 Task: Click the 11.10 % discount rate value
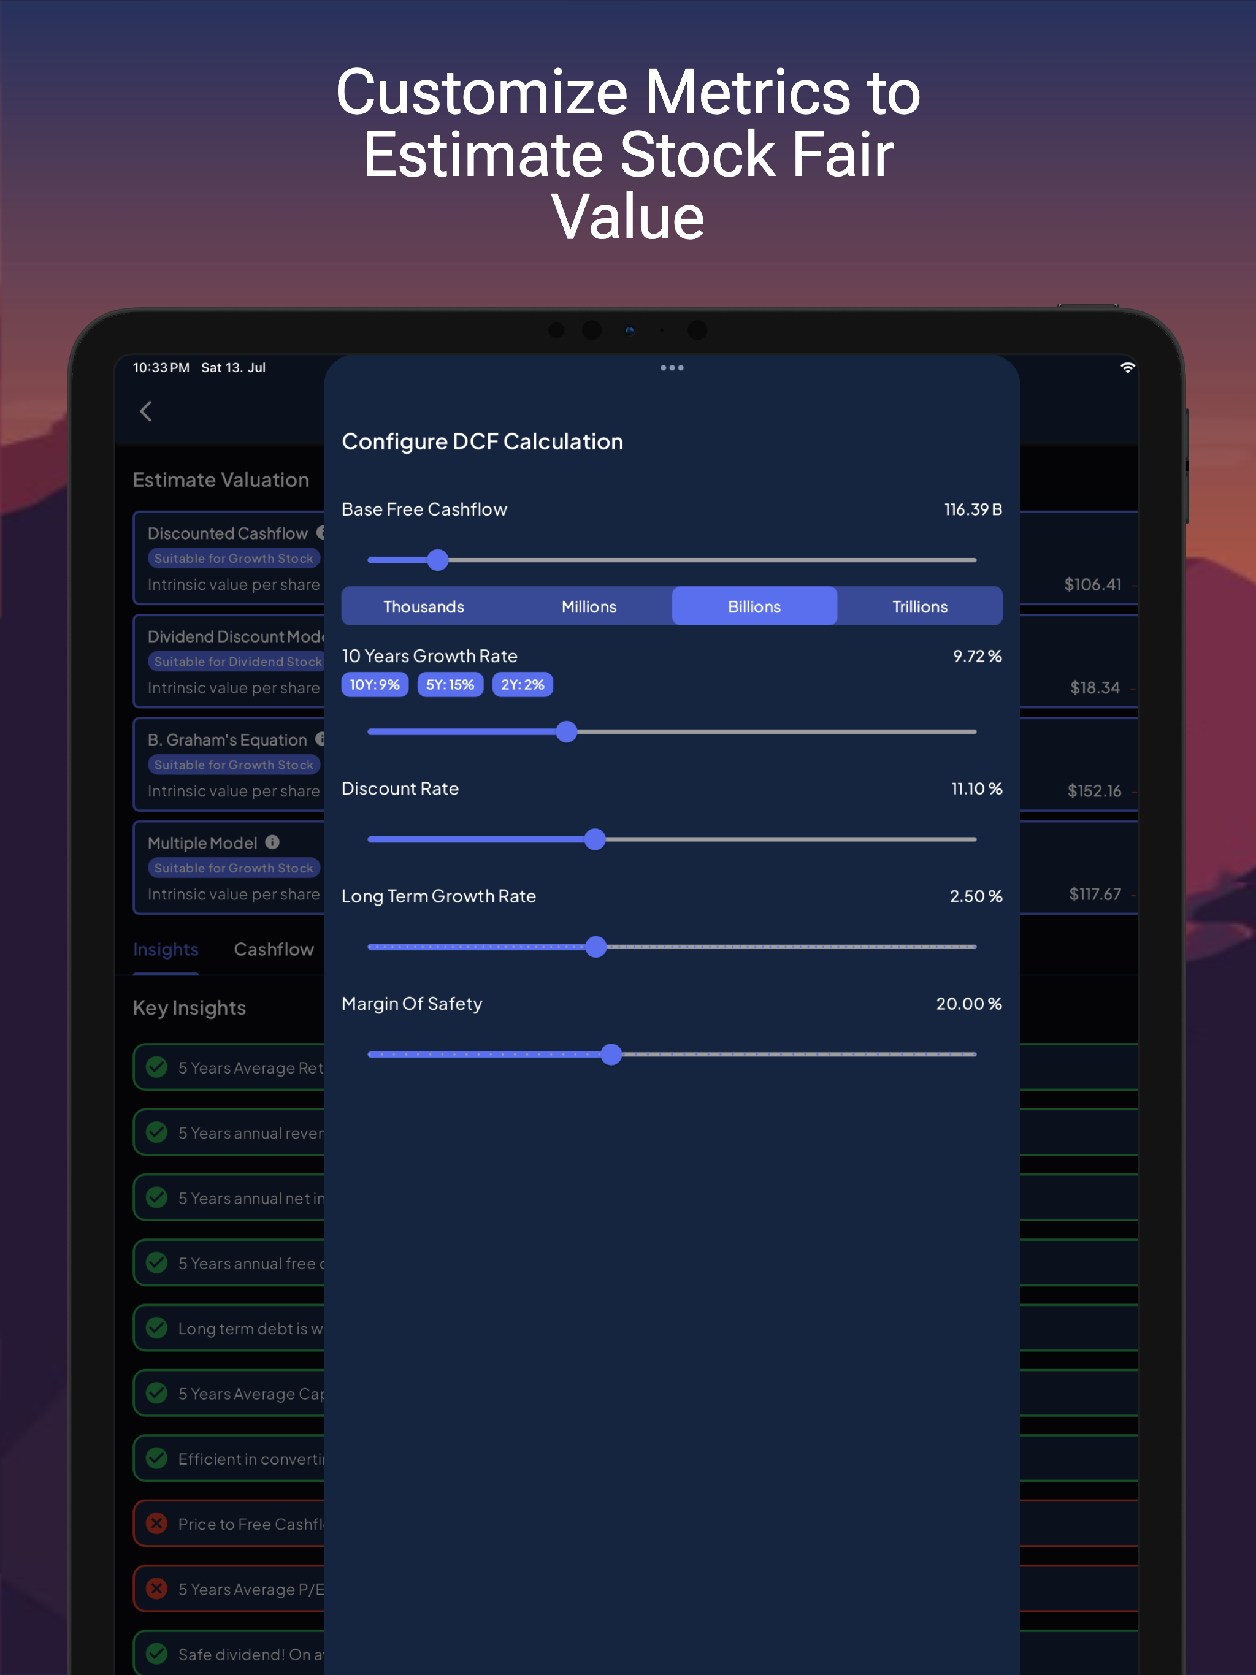click(x=976, y=788)
